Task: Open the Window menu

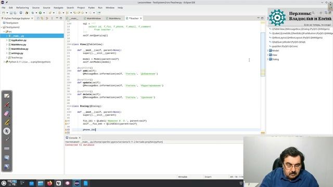Action: click(110, 8)
